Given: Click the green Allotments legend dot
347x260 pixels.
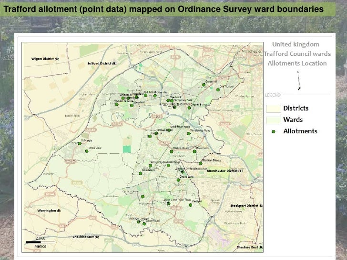Looking at the screenshot, I should 274,131.
